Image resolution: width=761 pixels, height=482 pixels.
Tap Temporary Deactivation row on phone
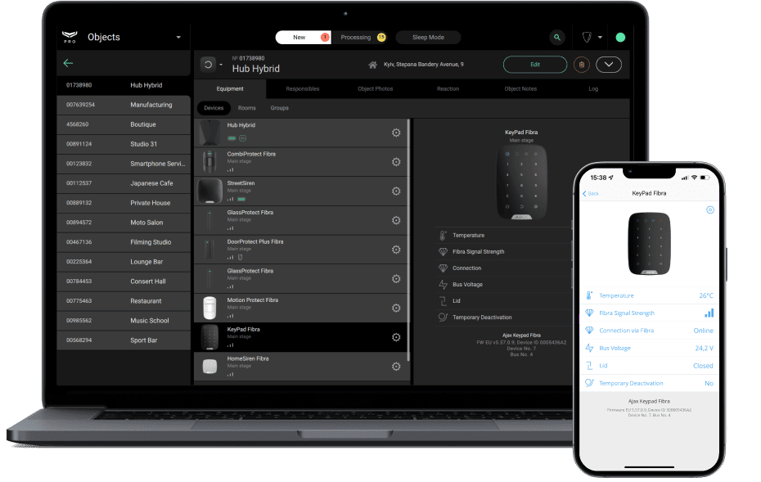pyautogui.click(x=650, y=384)
